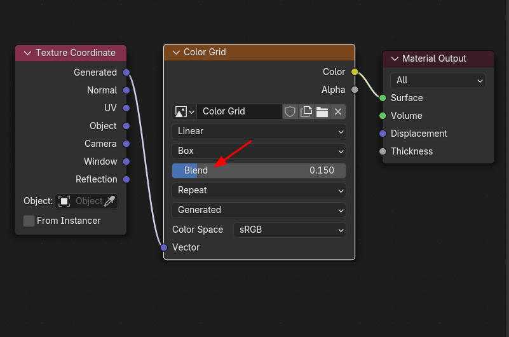Screen dimensions: 509x337
Task: Click the Displacement input socket
Action: [x=383, y=134]
